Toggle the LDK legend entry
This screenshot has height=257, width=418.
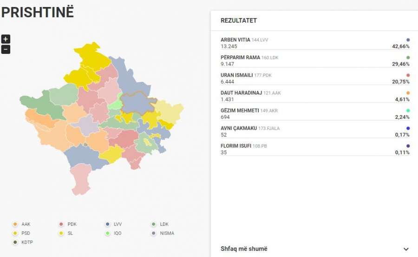(160, 224)
